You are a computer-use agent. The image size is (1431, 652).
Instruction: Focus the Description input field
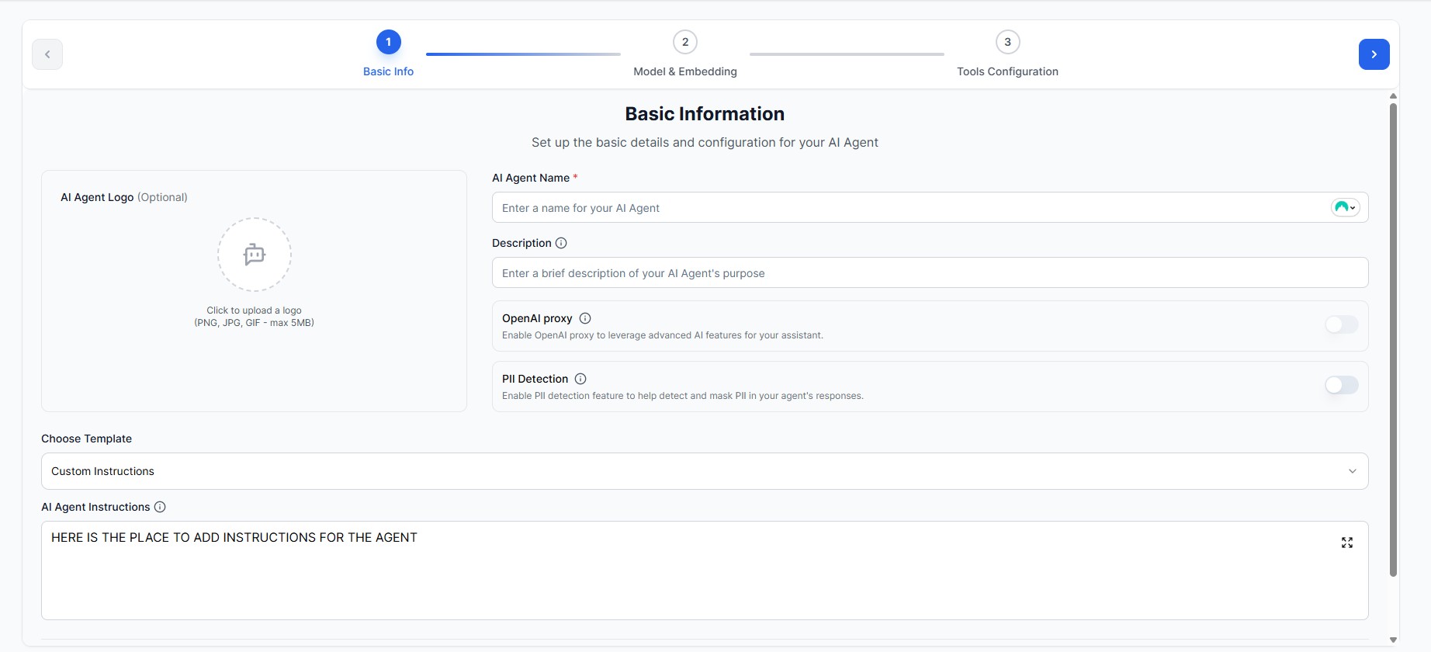point(930,272)
